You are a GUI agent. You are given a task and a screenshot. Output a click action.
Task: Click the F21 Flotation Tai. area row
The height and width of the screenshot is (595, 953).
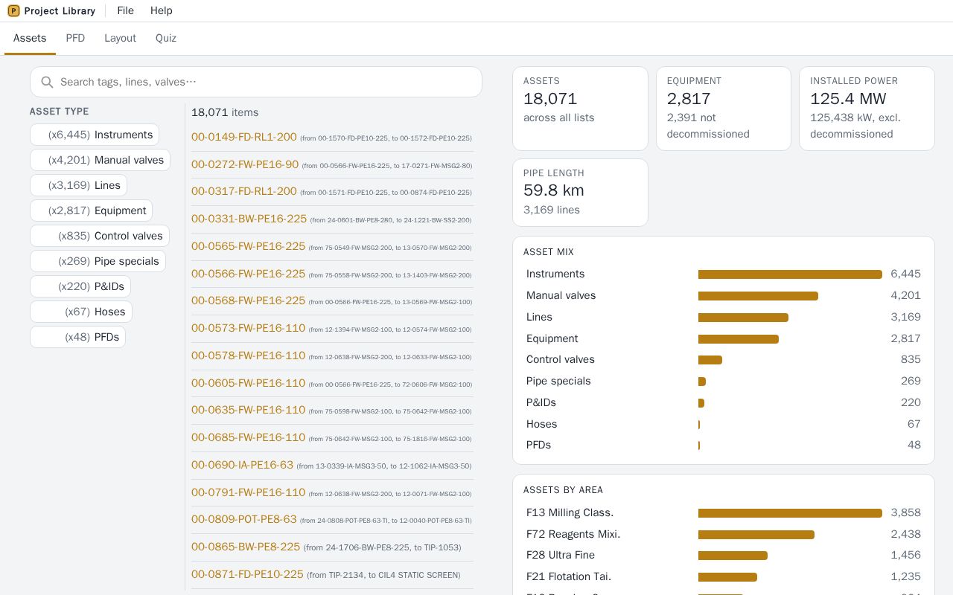[724, 576]
